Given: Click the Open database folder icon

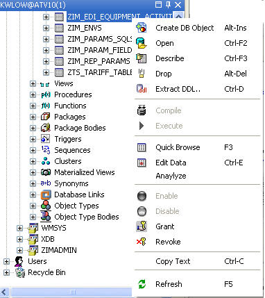Looking at the screenshot, I should point(142,43).
